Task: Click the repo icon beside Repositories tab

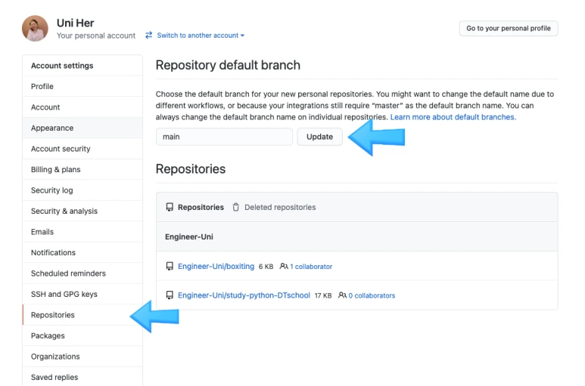Action: 170,207
